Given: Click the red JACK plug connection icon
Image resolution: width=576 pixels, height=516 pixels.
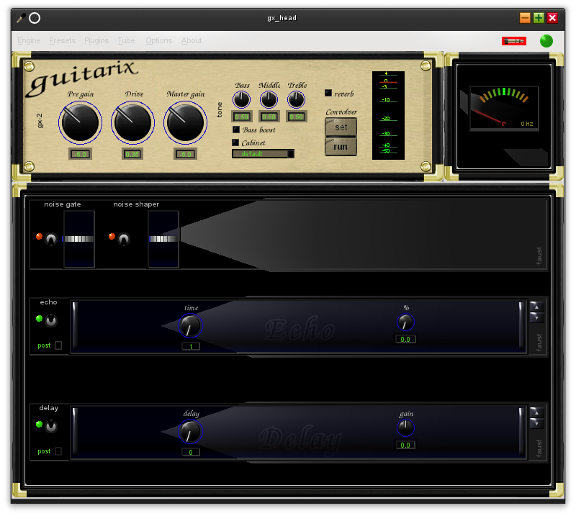Looking at the screenshot, I should 513,41.
